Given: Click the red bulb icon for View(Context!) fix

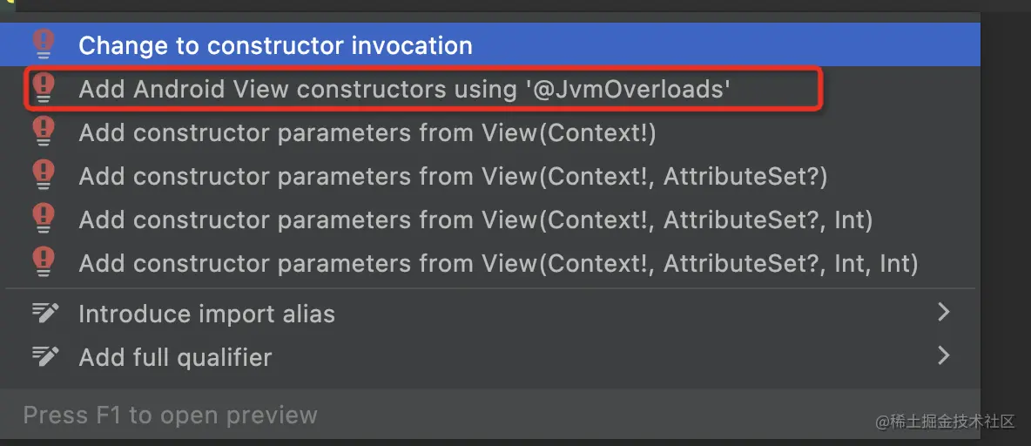Looking at the screenshot, I should (x=44, y=132).
